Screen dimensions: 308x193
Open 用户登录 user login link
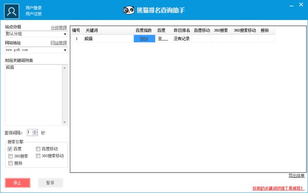tap(33, 8)
